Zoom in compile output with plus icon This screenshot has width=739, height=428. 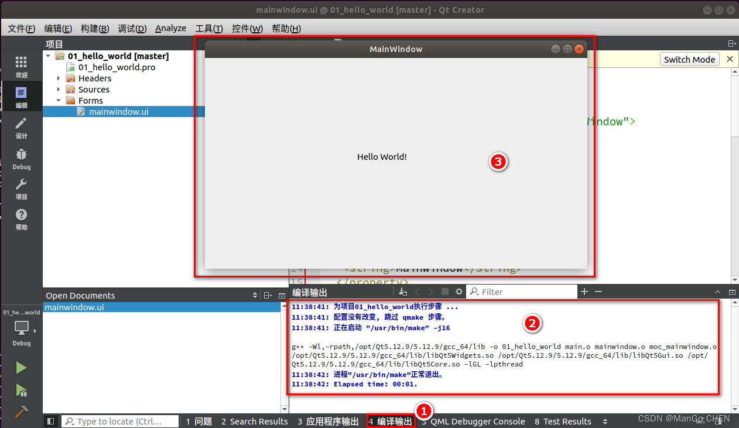pos(584,292)
